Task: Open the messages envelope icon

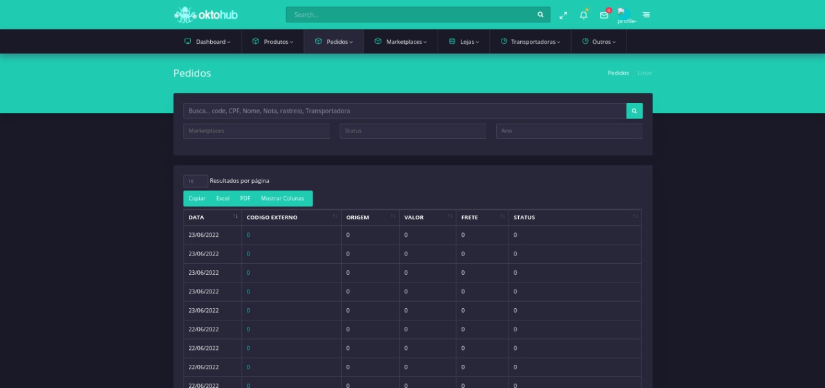Action: pyautogui.click(x=604, y=15)
